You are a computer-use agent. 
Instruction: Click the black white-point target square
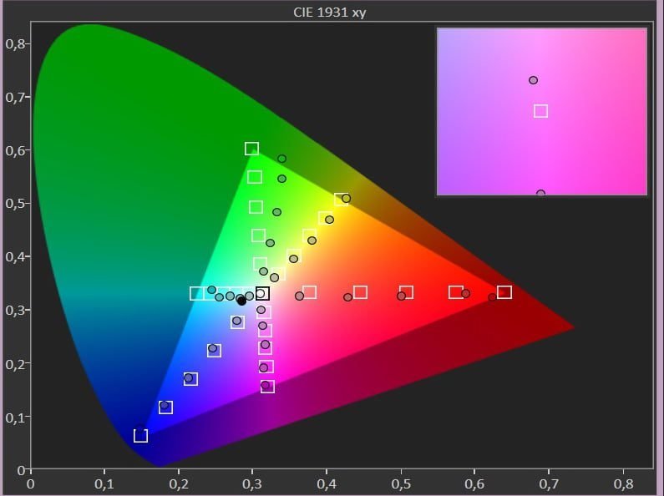click(x=262, y=293)
